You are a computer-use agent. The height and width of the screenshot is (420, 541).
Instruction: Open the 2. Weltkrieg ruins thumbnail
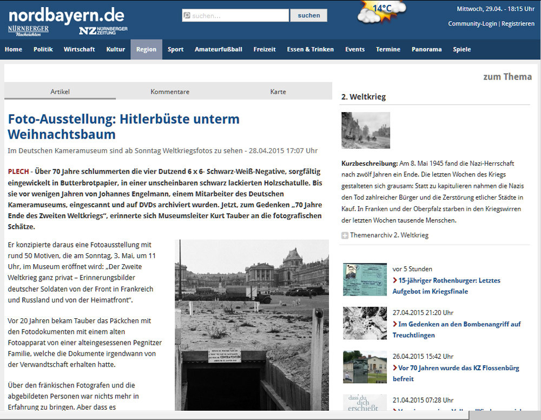pos(366,130)
